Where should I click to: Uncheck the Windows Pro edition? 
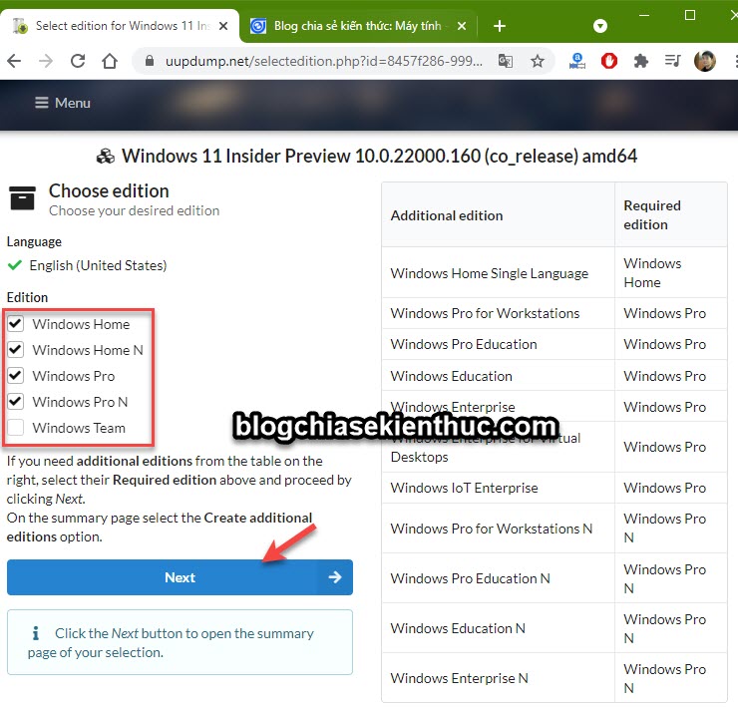(16, 376)
